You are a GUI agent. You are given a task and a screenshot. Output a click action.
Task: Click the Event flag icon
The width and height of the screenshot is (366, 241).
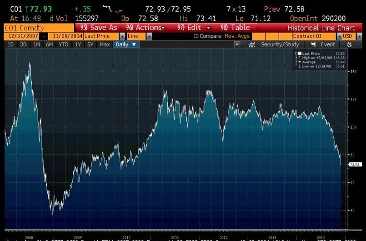click(313, 45)
